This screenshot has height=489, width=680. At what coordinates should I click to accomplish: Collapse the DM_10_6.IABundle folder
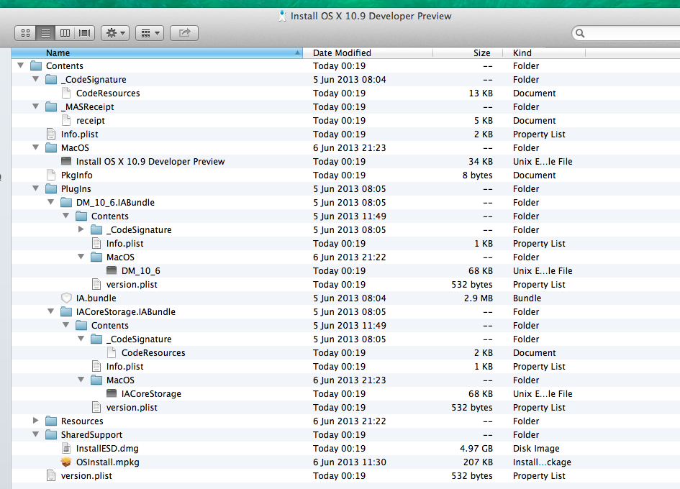tap(51, 202)
